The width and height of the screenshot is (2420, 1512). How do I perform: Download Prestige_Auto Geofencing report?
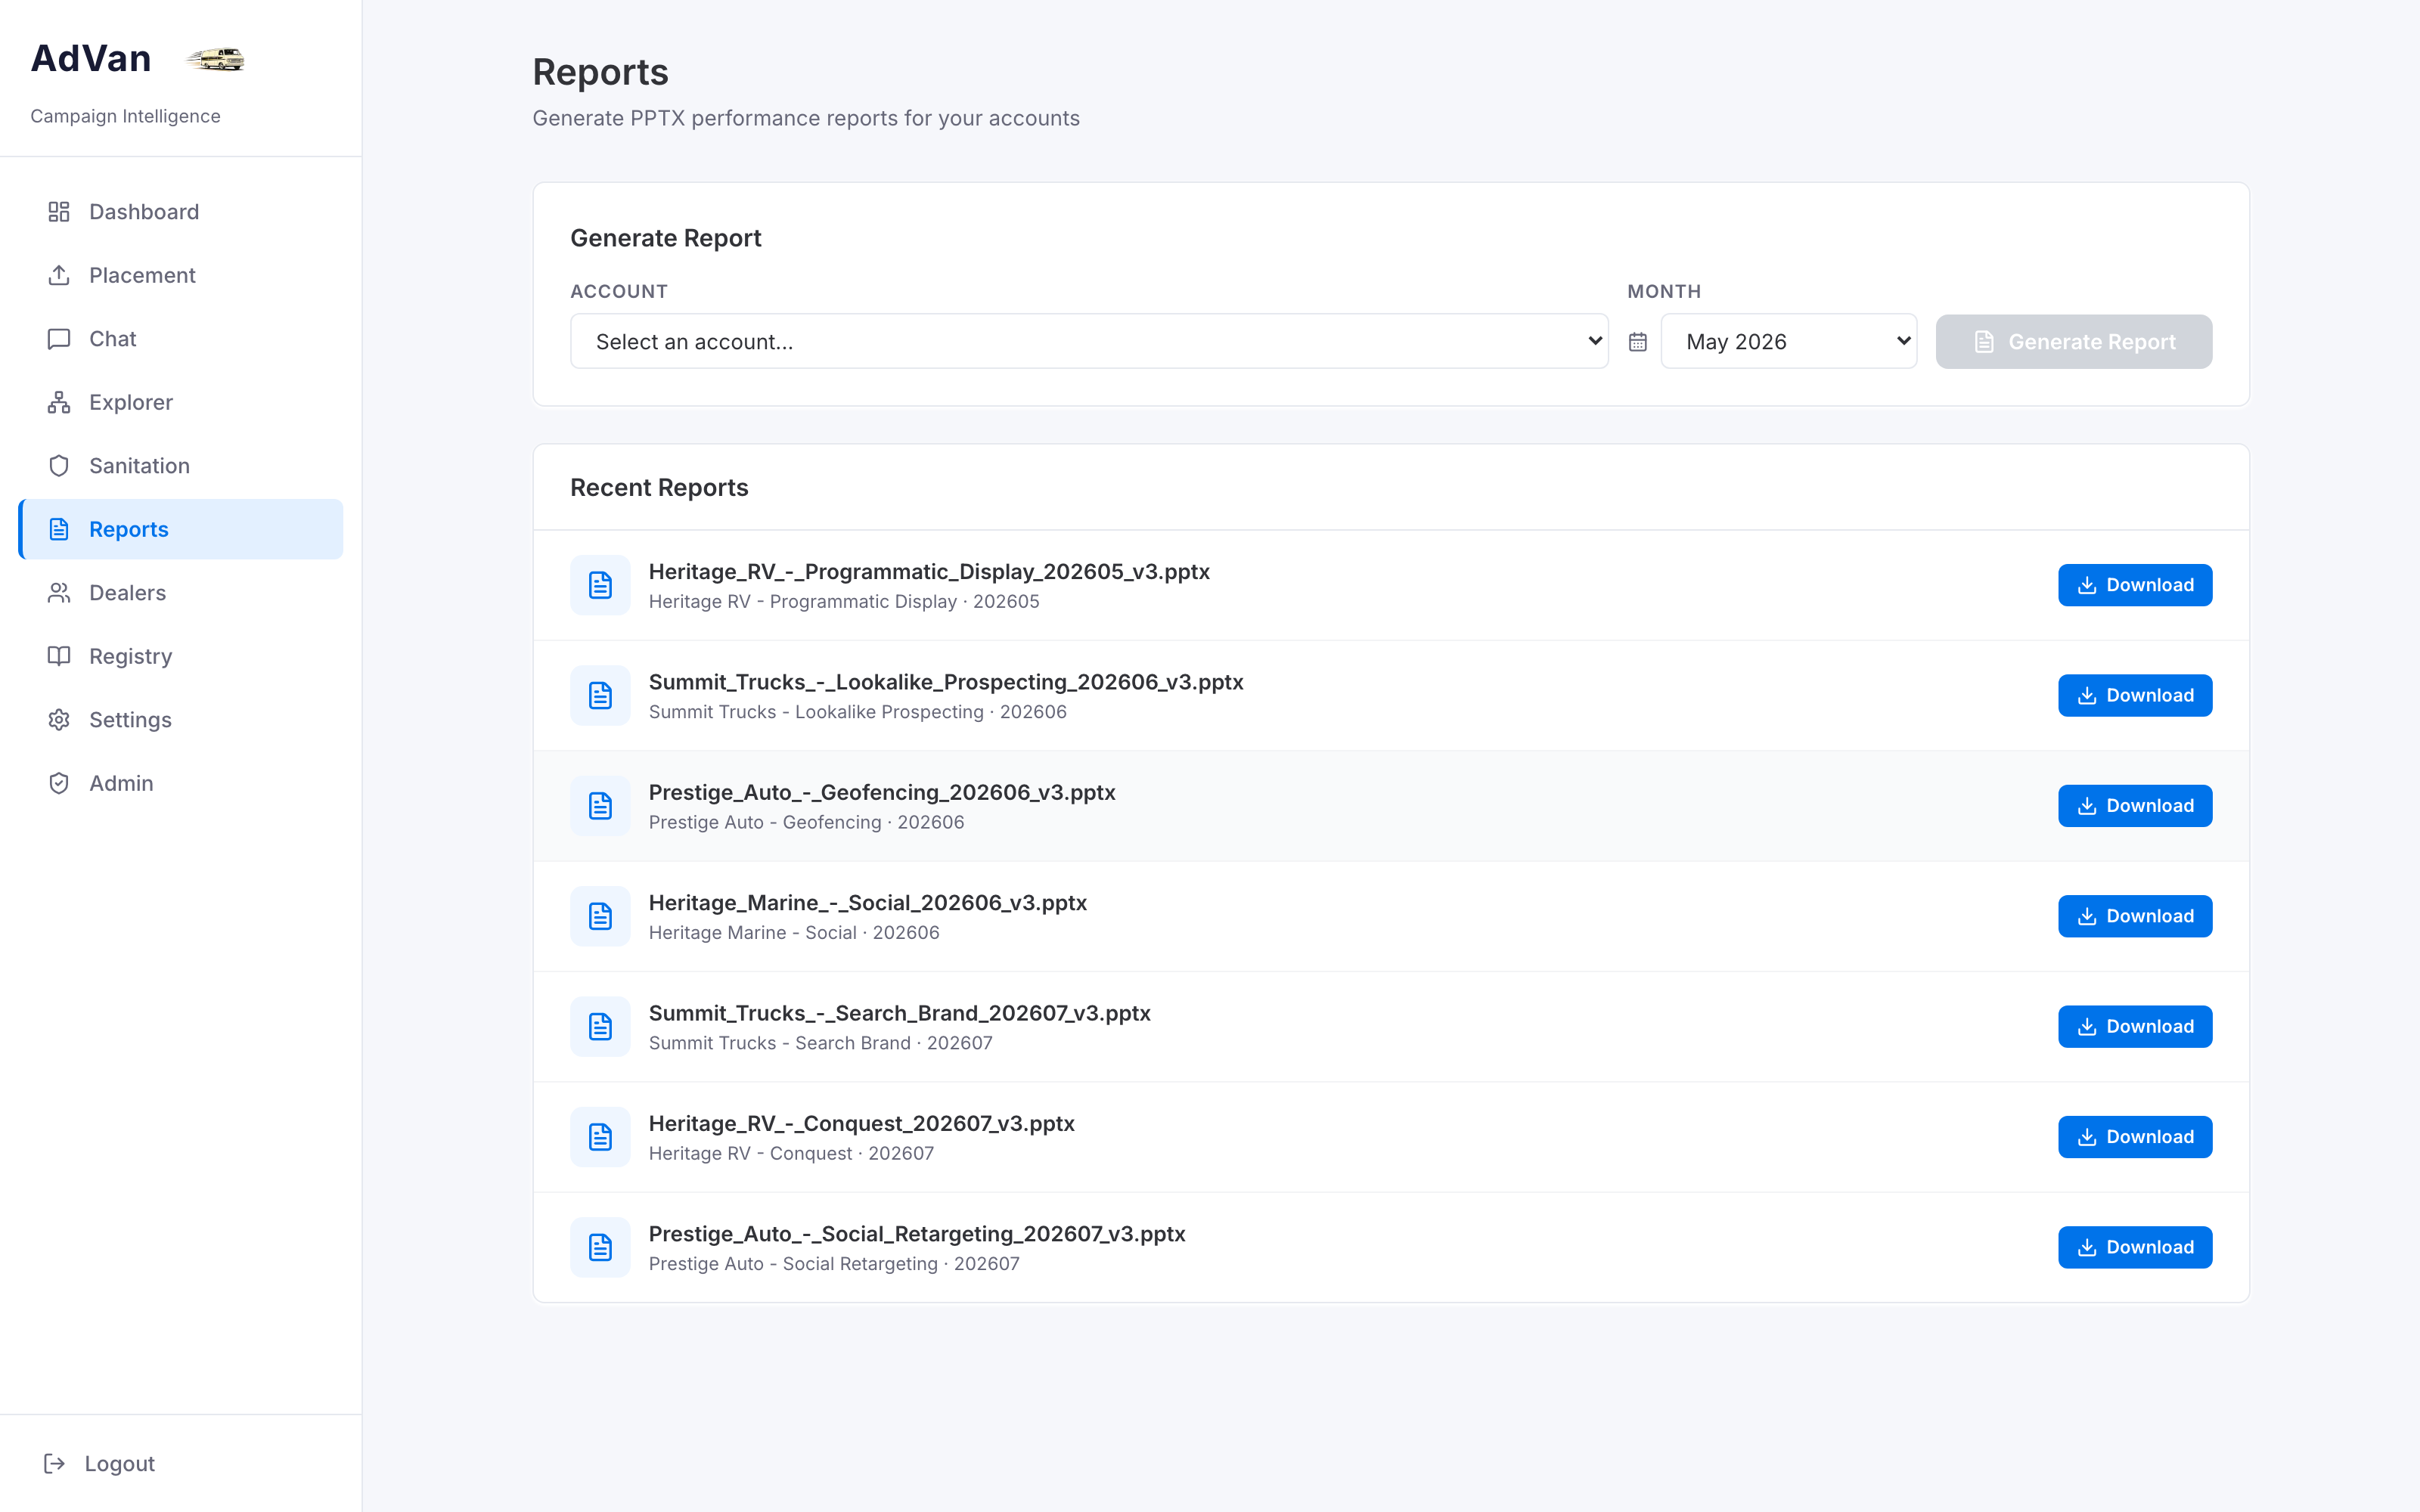2135,806
